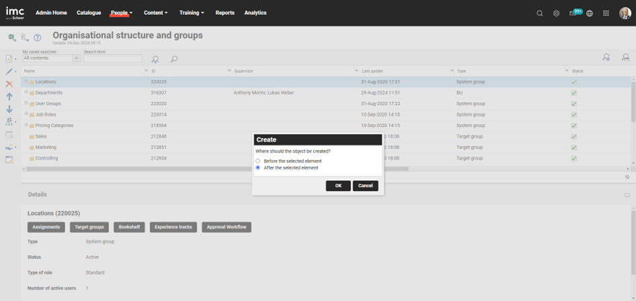
Task: Select "After the selected element" radio option
Action: tap(258, 168)
